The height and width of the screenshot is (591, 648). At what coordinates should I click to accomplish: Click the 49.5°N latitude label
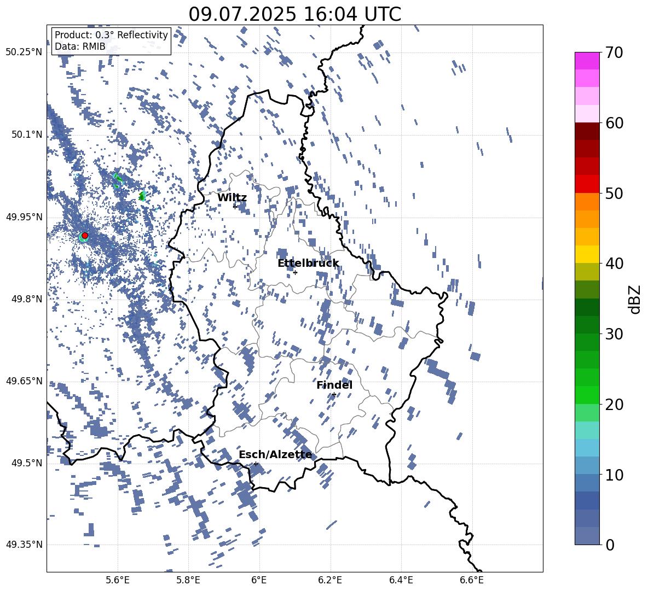(x=26, y=463)
